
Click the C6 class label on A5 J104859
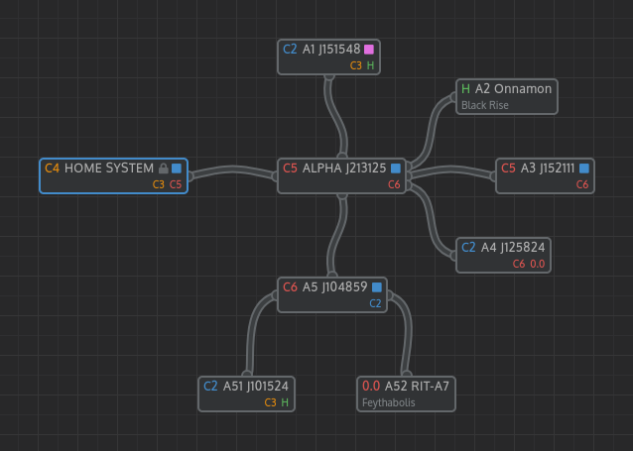pyautogui.click(x=290, y=287)
